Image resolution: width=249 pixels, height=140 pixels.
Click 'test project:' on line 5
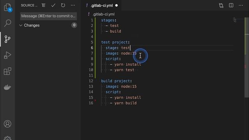click(x=116, y=42)
